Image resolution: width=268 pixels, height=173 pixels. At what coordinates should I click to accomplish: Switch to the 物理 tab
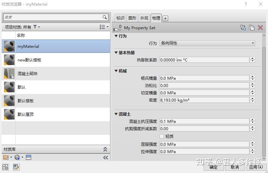pos(156,18)
